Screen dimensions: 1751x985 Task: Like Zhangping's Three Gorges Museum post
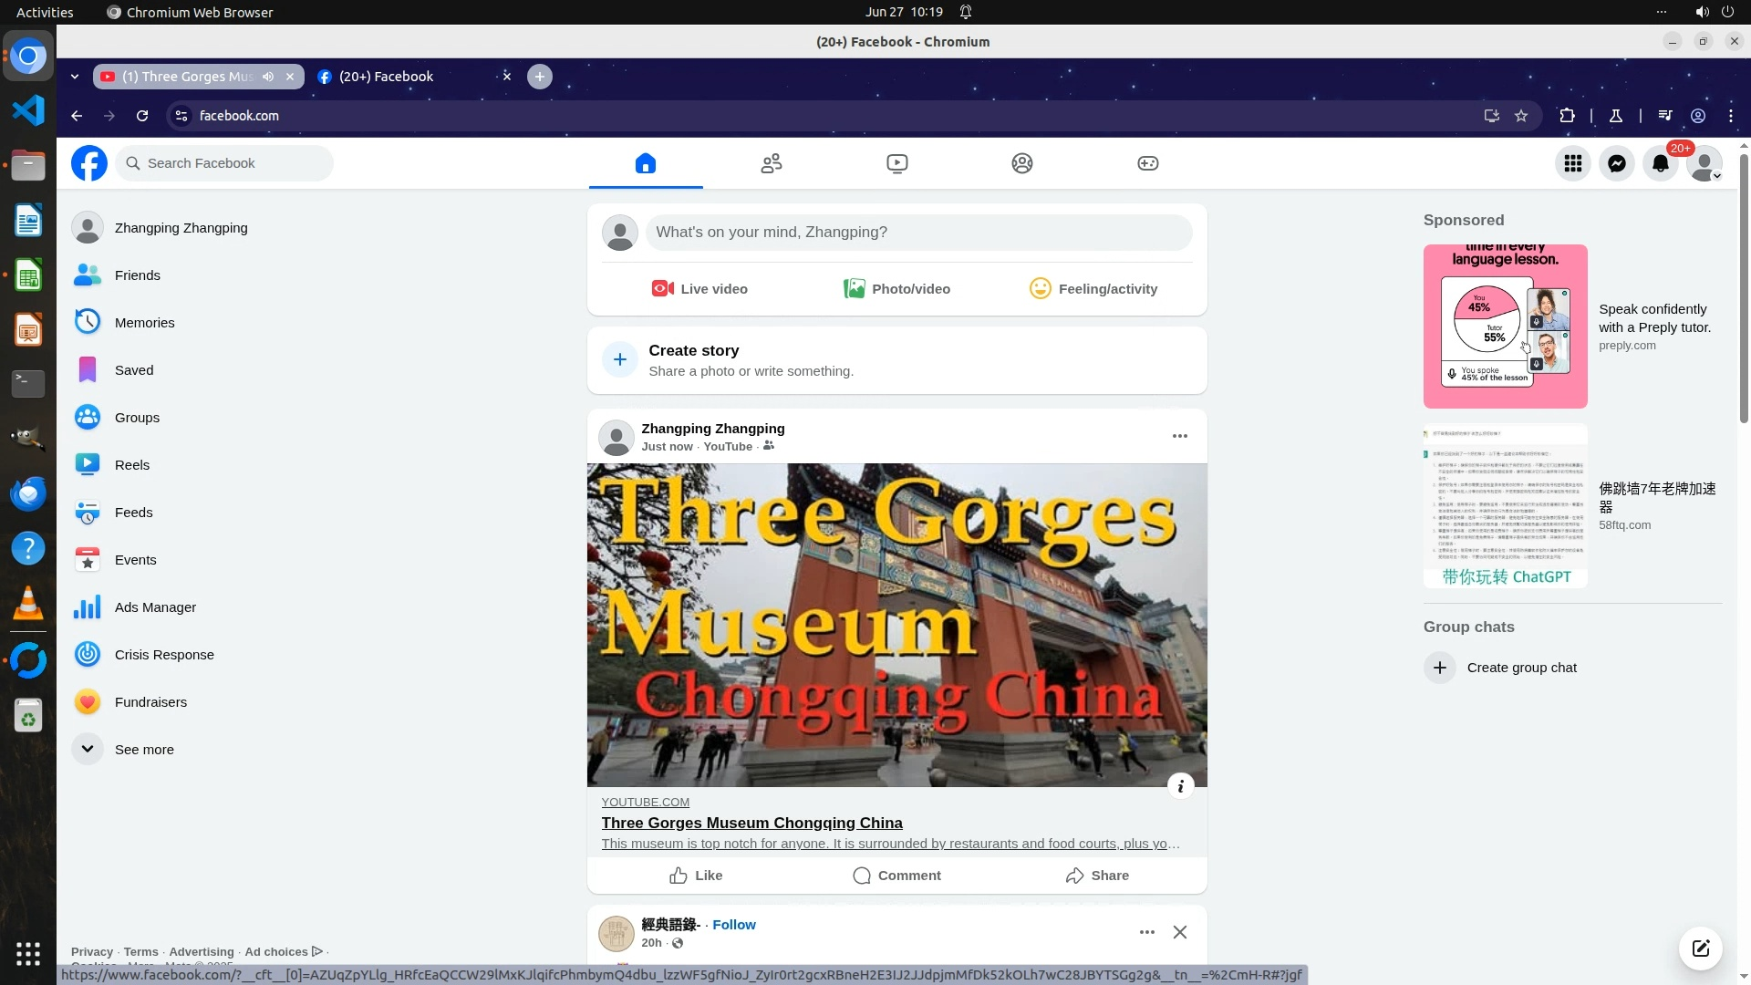(696, 876)
